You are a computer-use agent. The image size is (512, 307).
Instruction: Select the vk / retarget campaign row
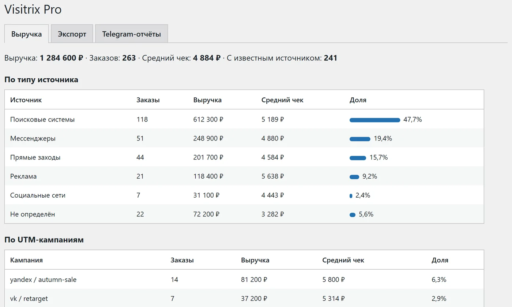click(x=244, y=299)
